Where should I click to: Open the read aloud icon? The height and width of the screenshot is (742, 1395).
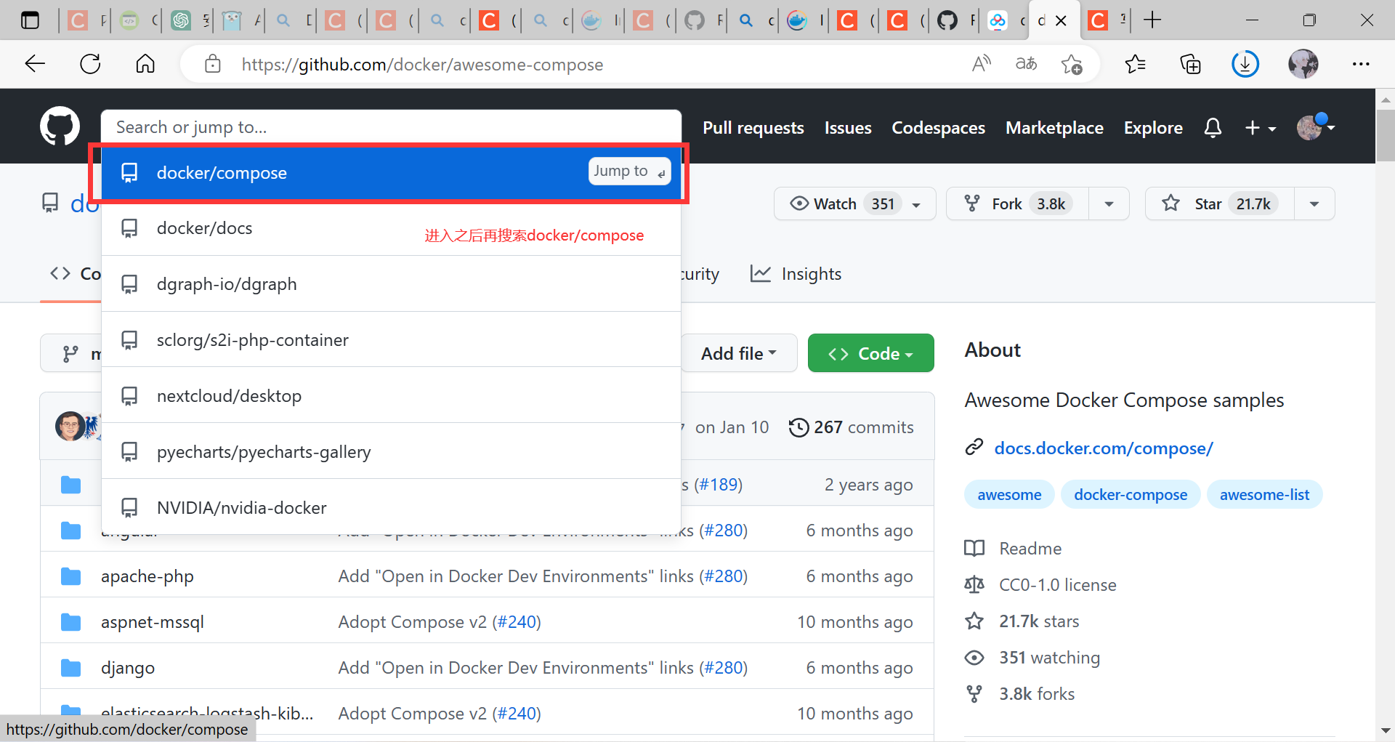point(982,64)
